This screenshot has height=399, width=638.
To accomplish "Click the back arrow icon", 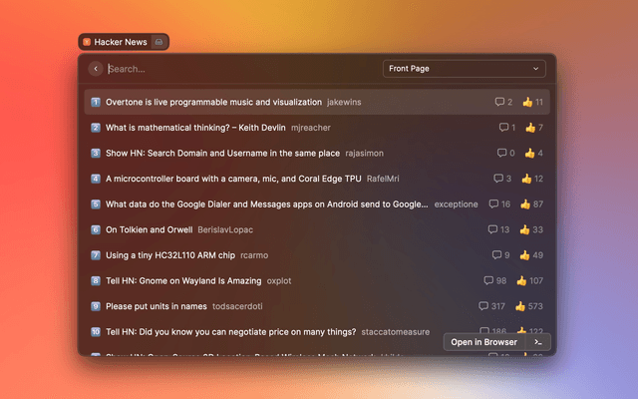I will pyautogui.click(x=96, y=69).
